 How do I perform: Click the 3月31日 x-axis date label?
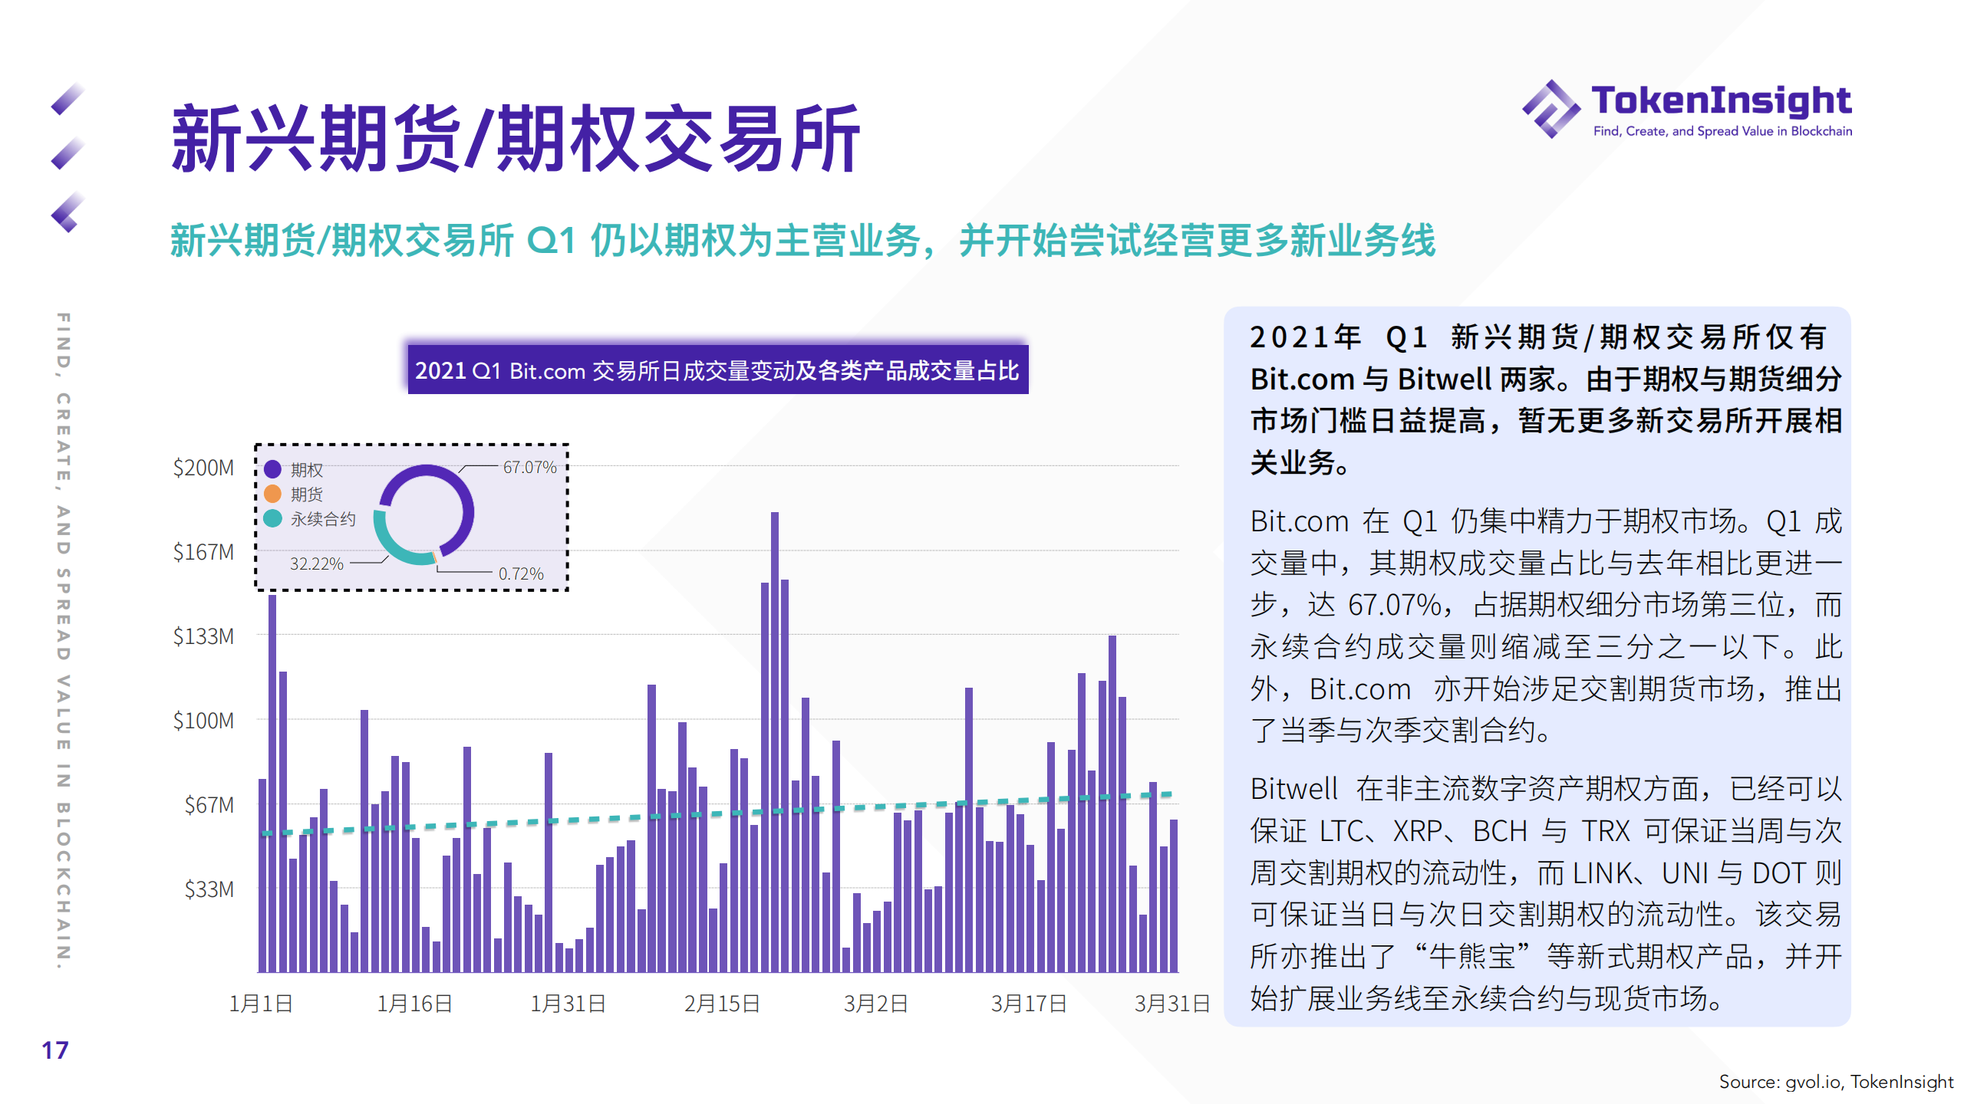[x=1171, y=1003]
